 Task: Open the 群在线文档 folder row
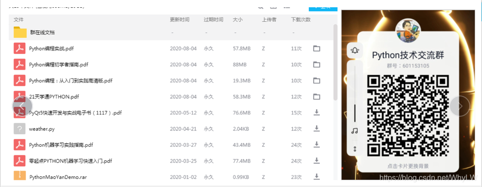tap(171, 32)
